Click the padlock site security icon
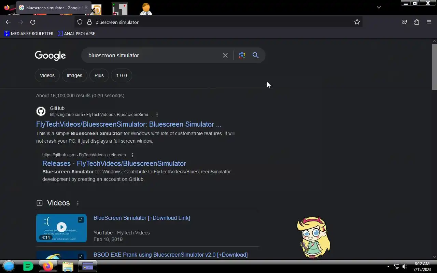The width and height of the screenshot is (437, 273). (89, 22)
